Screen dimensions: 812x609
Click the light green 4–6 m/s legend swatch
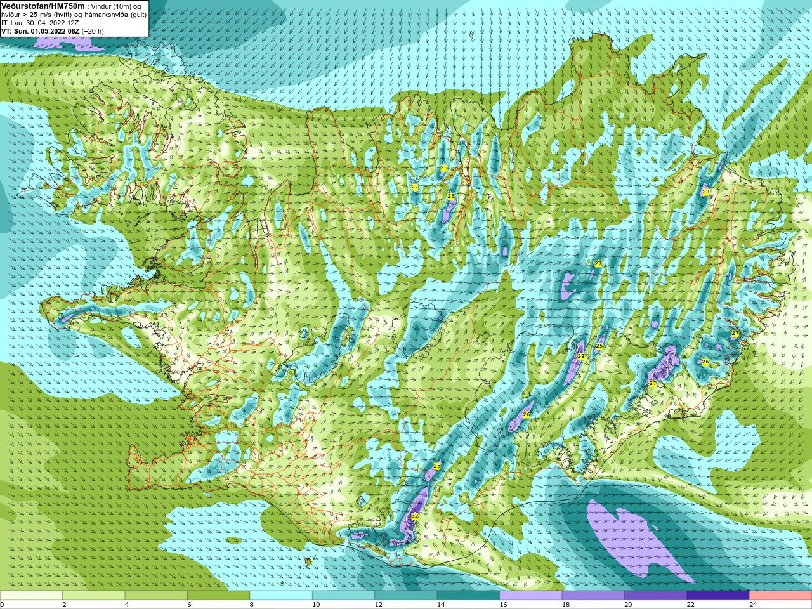click(x=156, y=596)
